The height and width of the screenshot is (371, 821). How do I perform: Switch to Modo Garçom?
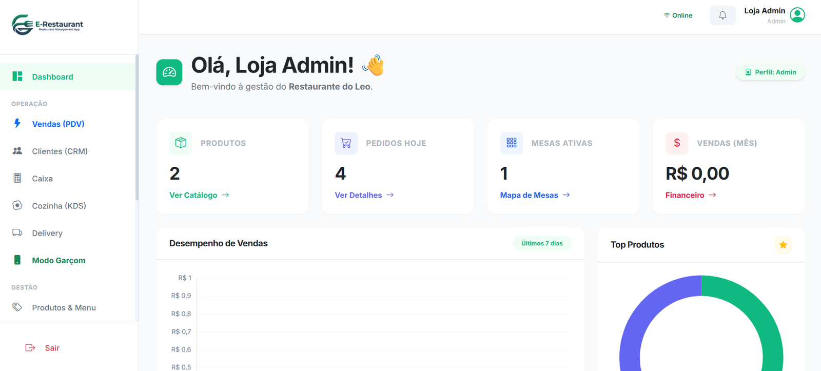68,260
